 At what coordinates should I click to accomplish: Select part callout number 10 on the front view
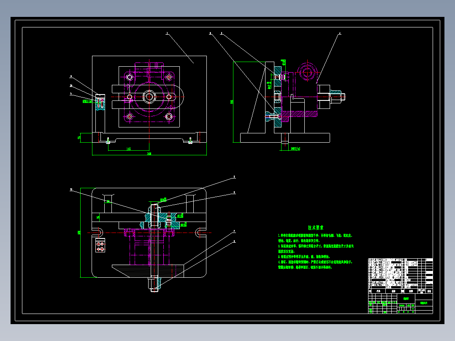tap(71, 86)
